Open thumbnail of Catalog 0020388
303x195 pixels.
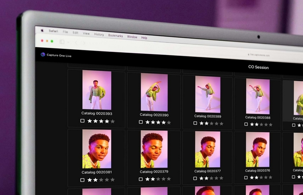pyautogui.click(x=258, y=96)
